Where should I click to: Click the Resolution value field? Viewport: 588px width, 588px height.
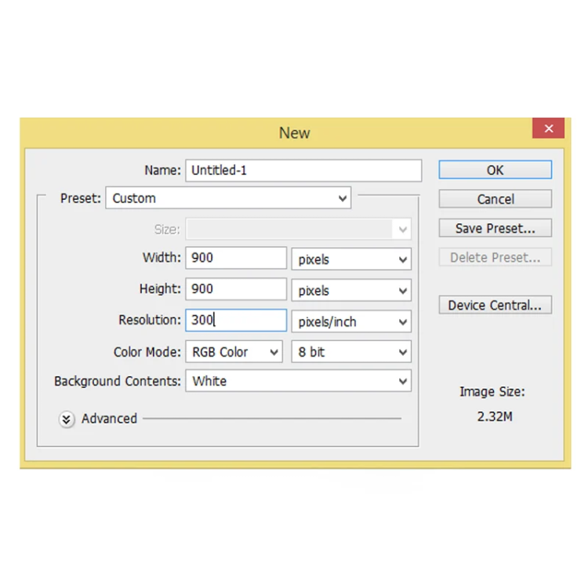pos(236,320)
